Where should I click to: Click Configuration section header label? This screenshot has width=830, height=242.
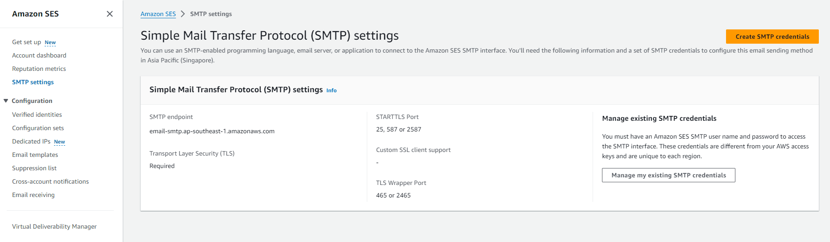pos(32,101)
